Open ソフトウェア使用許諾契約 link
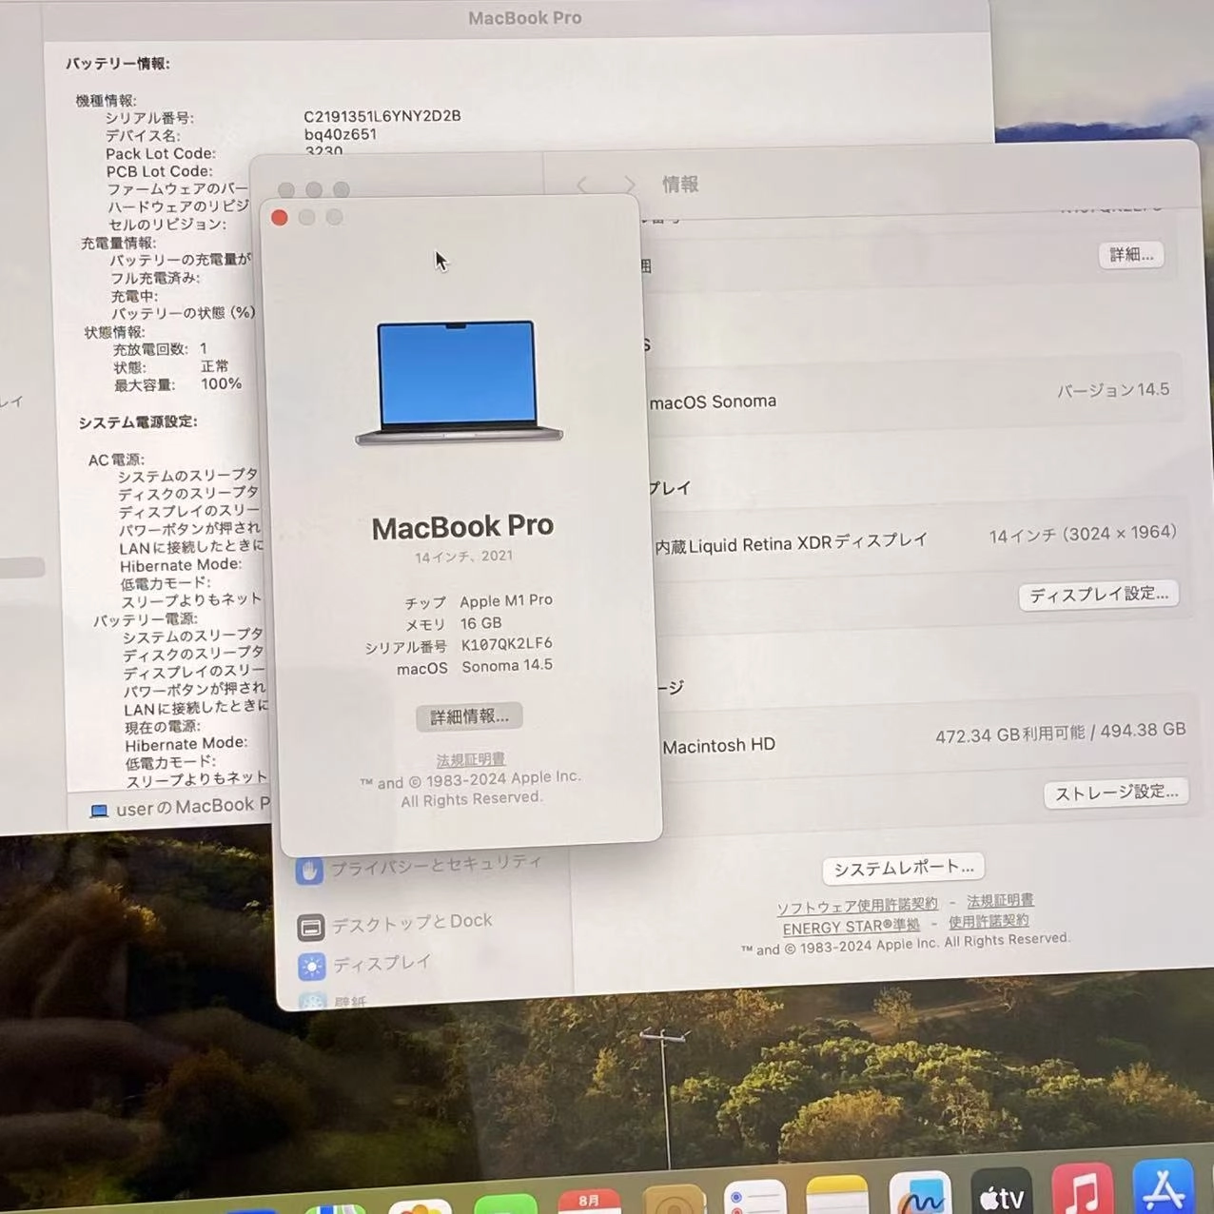1214x1214 pixels. (x=857, y=905)
